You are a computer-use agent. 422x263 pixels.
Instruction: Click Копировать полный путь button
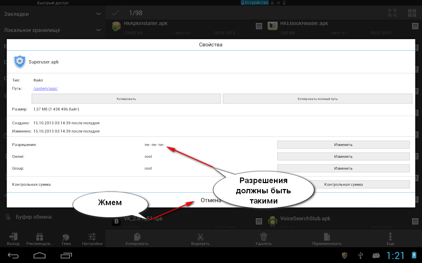[x=317, y=99]
